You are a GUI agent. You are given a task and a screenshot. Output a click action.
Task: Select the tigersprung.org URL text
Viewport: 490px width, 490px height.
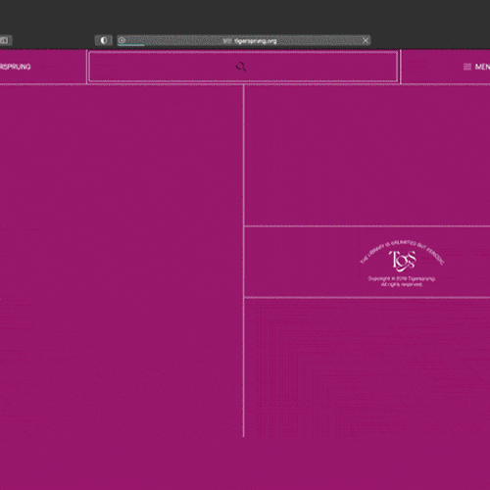(x=256, y=41)
